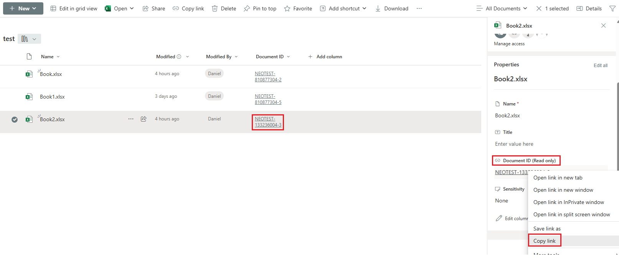Click Manage access in details pane
Image resolution: width=619 pixels, height=260 pixels.
[509, 44]
